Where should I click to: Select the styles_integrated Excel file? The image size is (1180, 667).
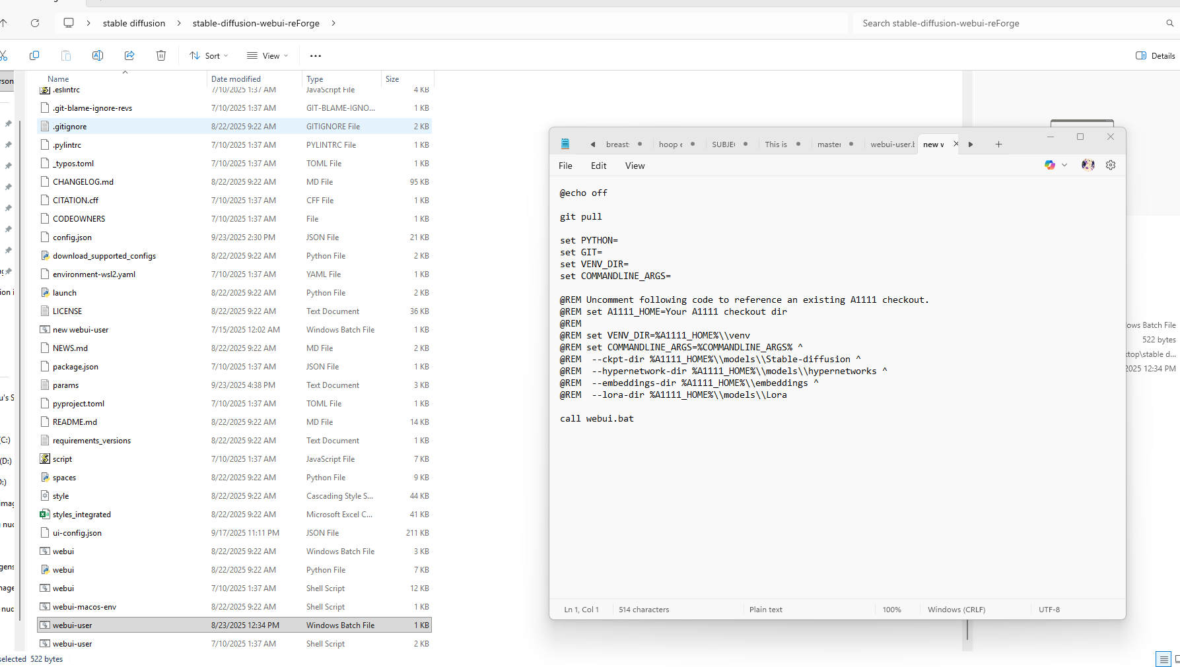click(234, 515)
